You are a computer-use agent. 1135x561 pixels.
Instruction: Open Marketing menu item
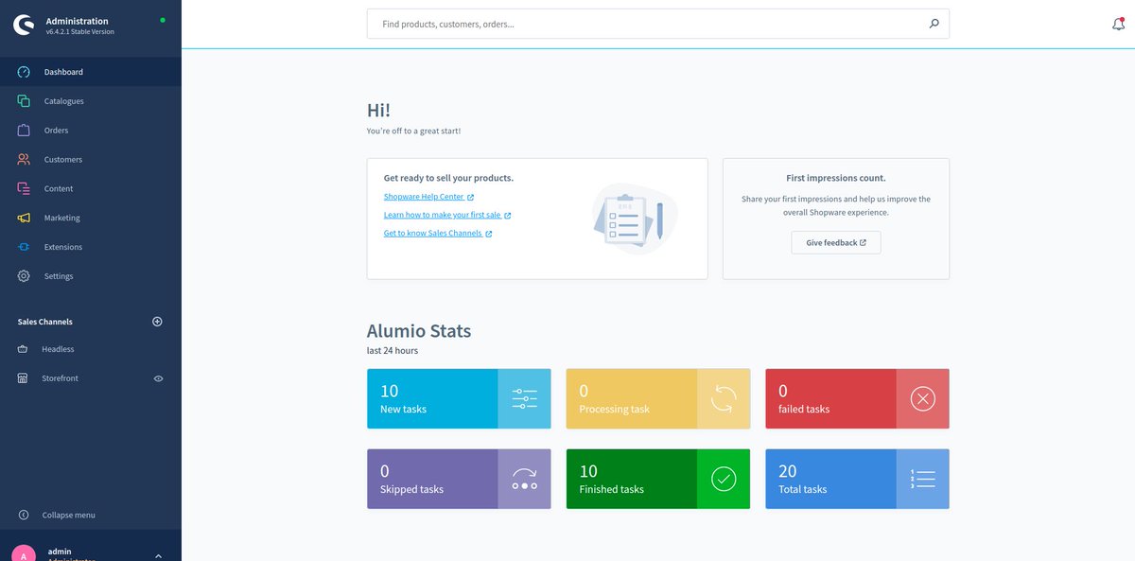click(x=91, y=218)
